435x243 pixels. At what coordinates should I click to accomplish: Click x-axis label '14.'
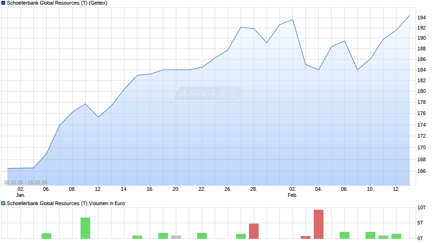click(124, 189)
